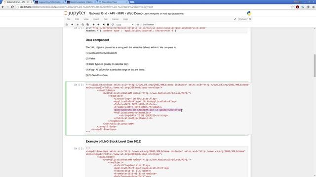Cut selected cells with scissors icon
Image resolution: width=316 pixels, height=177 pixels.
(x=78, y=25)
